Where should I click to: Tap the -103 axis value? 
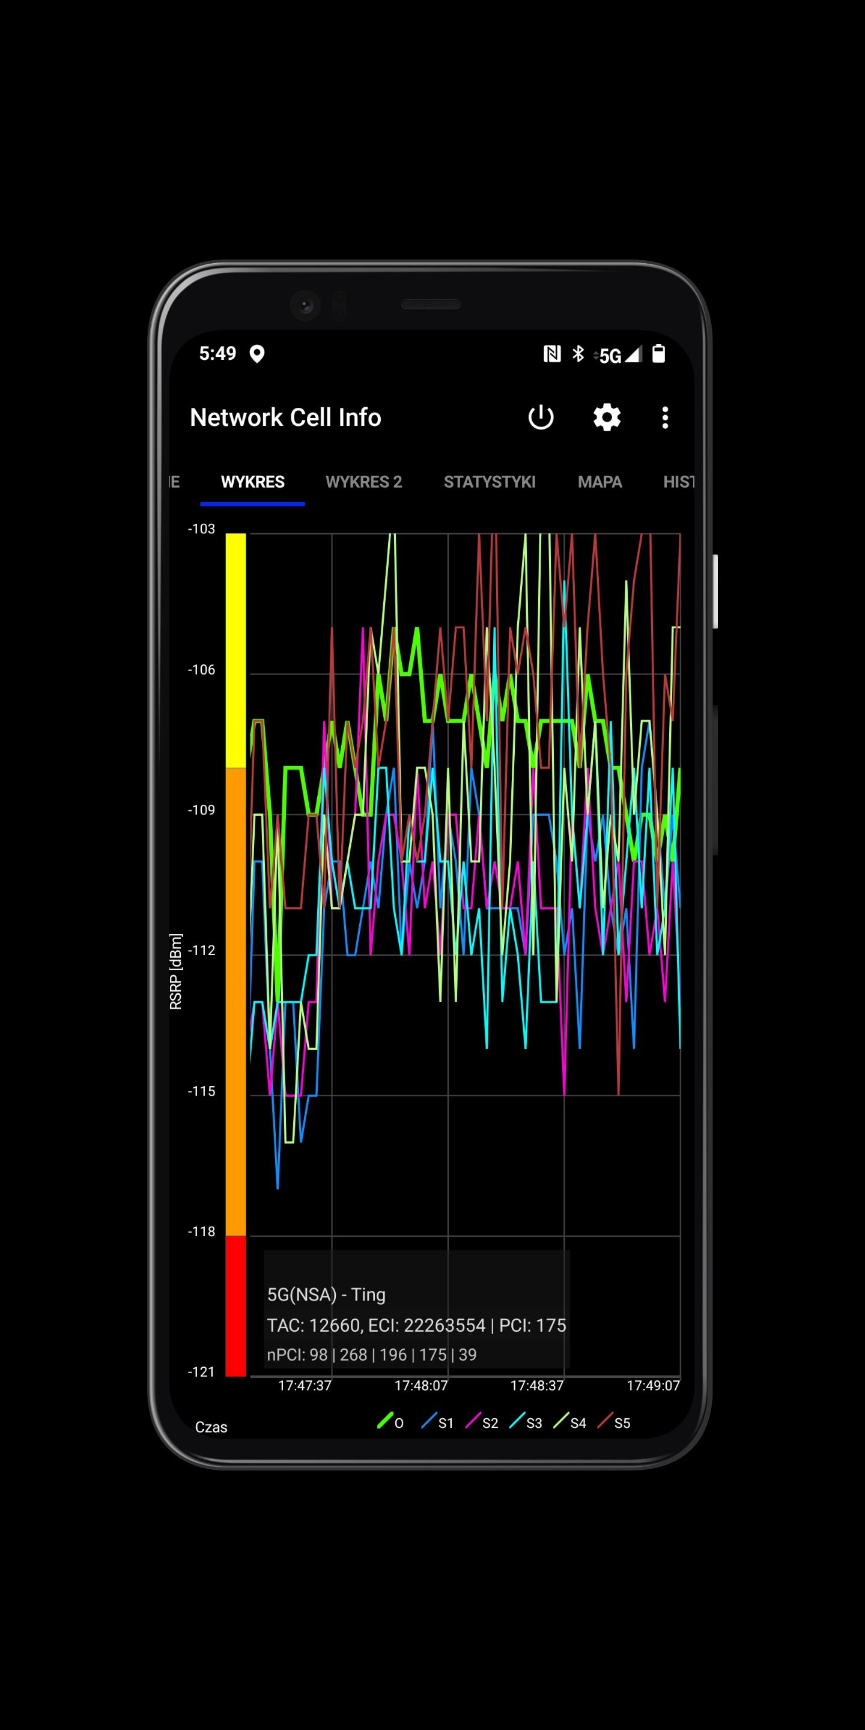click(201, 529)
